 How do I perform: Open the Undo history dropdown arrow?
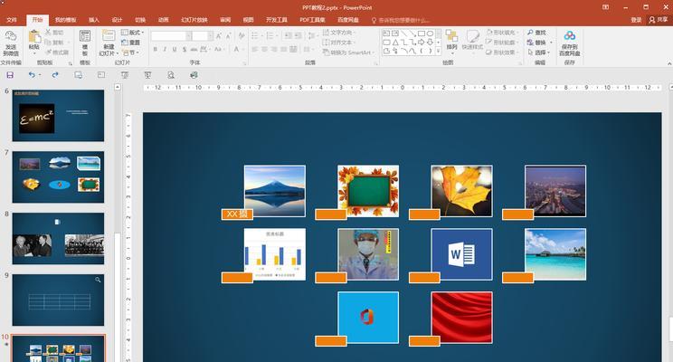pyautogui.click(x=40, y=75)
